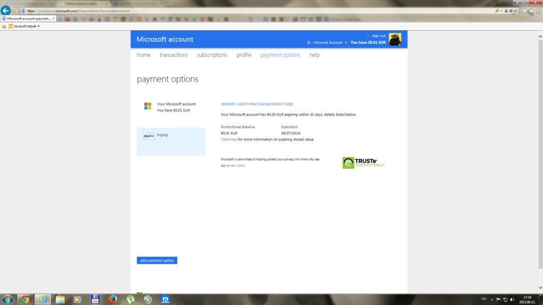
Task: Click the Microsoft account header title
Action: pos(165,39)
